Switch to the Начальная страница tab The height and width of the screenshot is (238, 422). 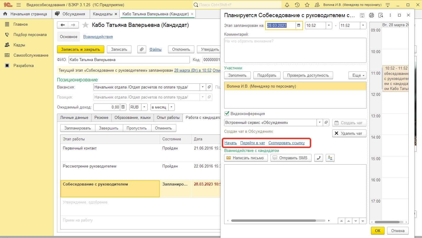[25, 14]
